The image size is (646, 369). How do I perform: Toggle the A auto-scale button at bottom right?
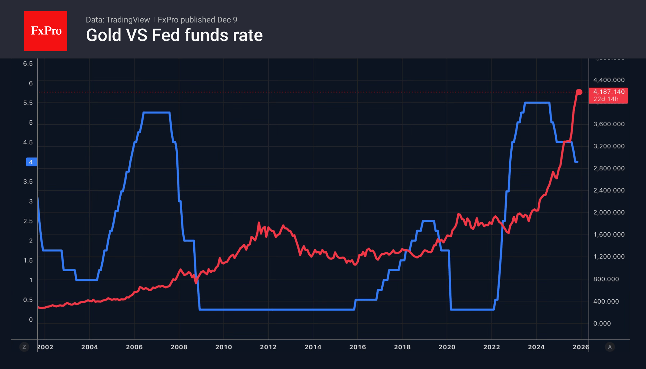[610, 347]
